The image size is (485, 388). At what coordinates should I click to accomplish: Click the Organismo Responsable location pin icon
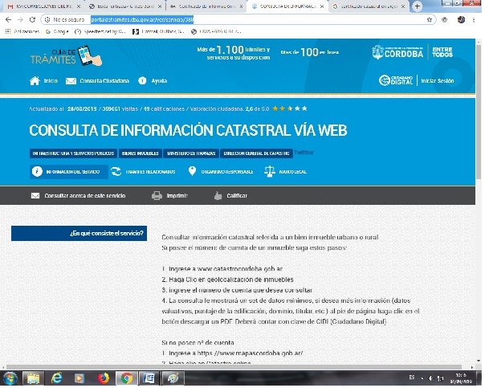tap(192, 171)
